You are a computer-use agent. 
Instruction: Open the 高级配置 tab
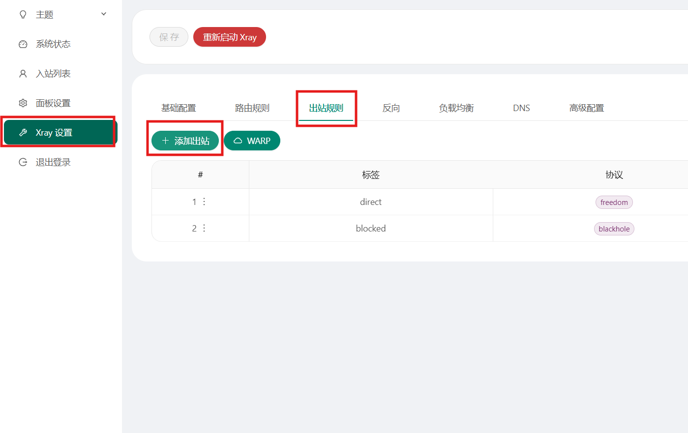click(x=587, y=108)
